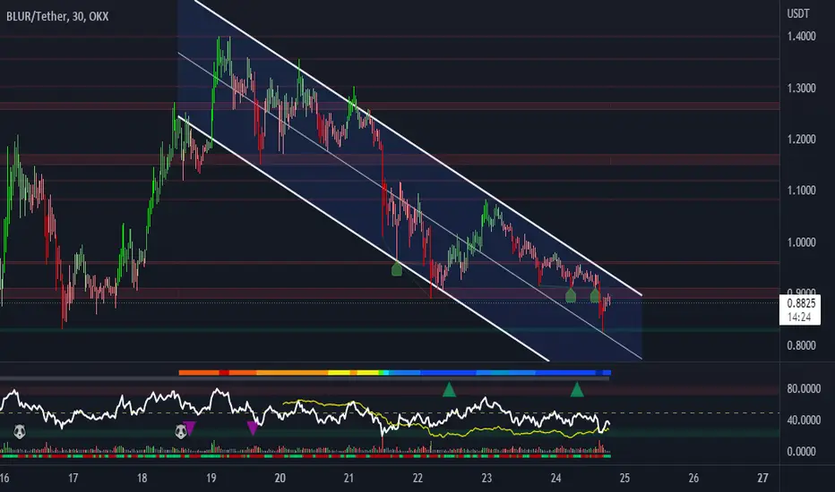
Task: Click date 18 on the time axis
Action: click(x=142, y=478)
